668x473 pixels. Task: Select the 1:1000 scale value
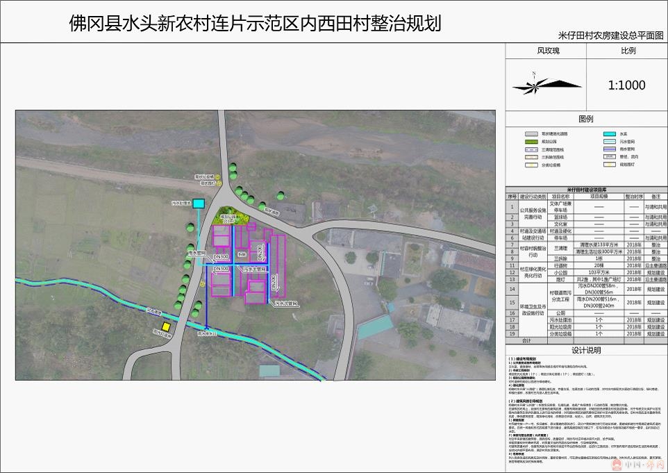626,85
